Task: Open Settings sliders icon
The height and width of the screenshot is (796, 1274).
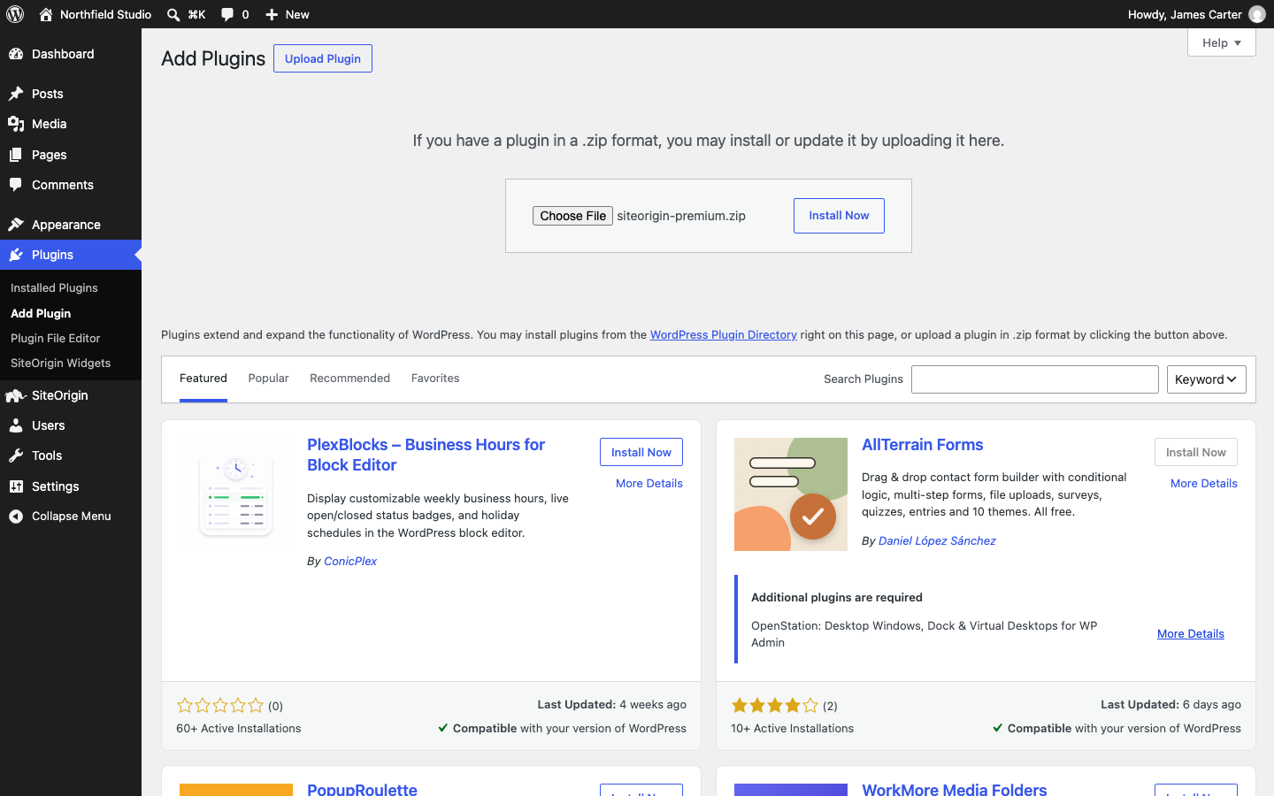Action: (16, 486)
